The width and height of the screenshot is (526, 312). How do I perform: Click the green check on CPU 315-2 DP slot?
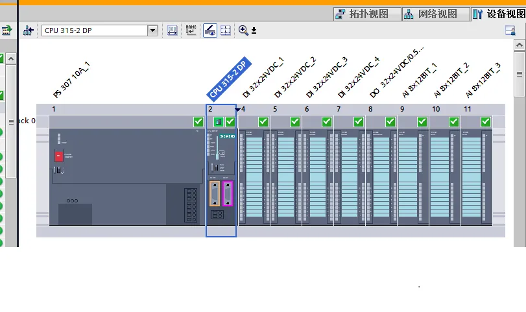[230, 122]
